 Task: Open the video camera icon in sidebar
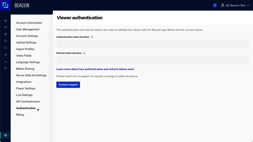click(x=5, y=27)
